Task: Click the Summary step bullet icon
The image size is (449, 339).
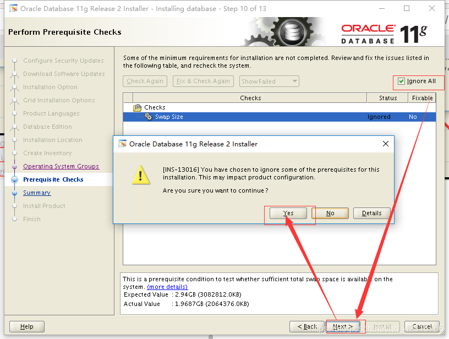Action: point(15,193)
